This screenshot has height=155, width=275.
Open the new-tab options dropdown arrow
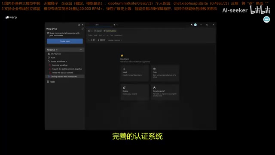click(x=117, y=25)
